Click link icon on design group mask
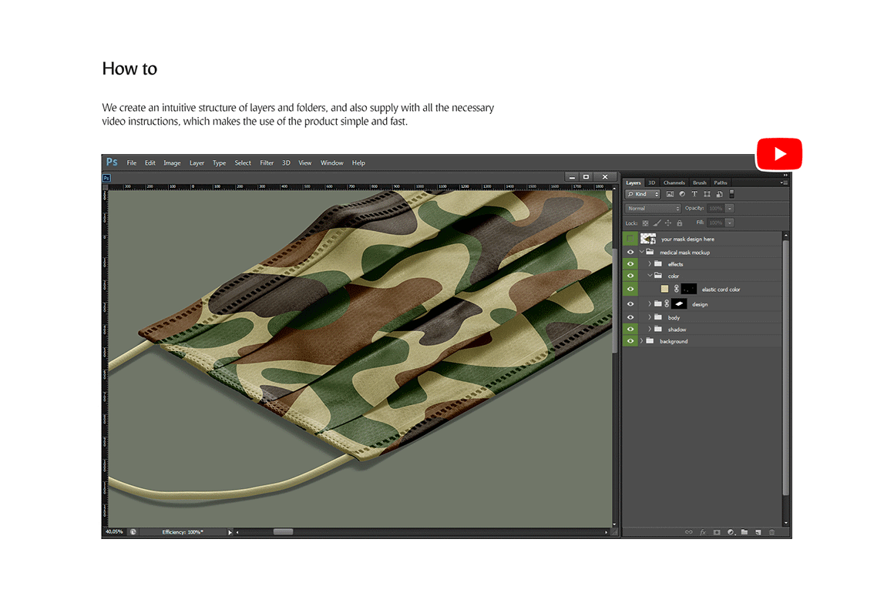Image resolution: width=894 pixels, height=596 pixels. (x=667, y=304)
